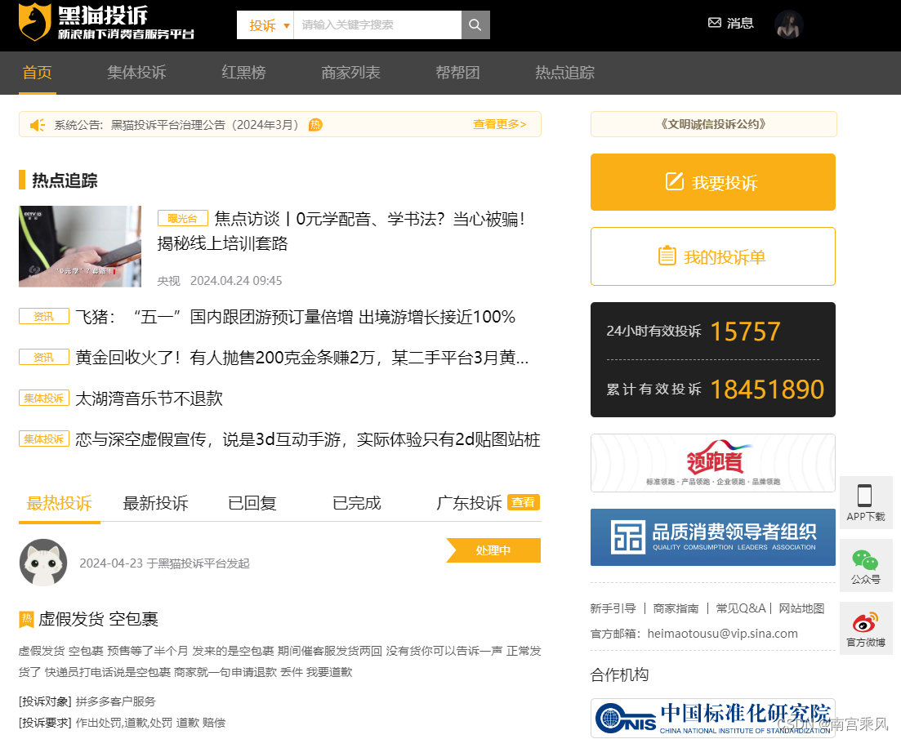The height and width of the screenshot is (739, 901).
Task: Open the 领跑者 banner
Action: pos(712,463)
